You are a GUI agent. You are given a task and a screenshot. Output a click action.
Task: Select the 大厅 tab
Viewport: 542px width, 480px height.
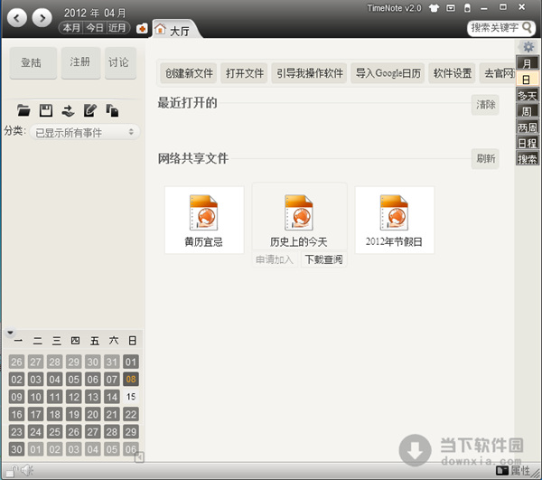173,30
